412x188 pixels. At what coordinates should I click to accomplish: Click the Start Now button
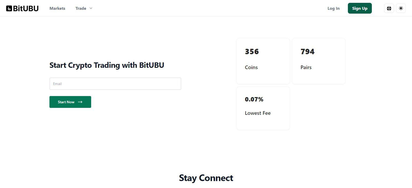[70, 102]
